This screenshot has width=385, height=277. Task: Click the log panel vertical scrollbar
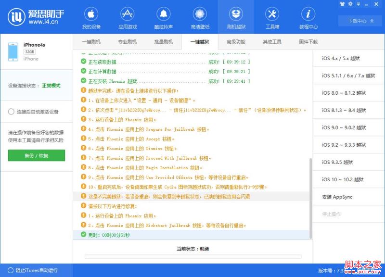point(310,198)
